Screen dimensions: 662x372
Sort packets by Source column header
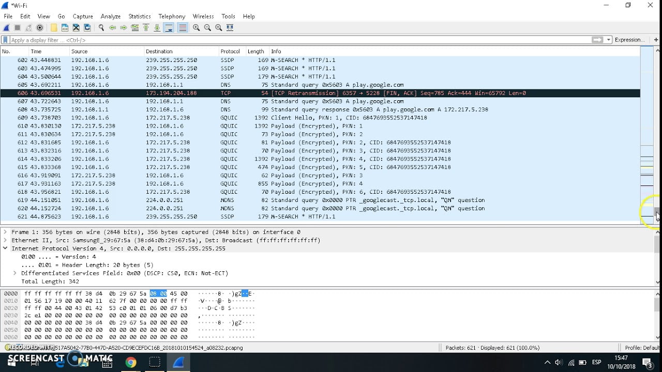pyautogui.click(x=107, y=51)
